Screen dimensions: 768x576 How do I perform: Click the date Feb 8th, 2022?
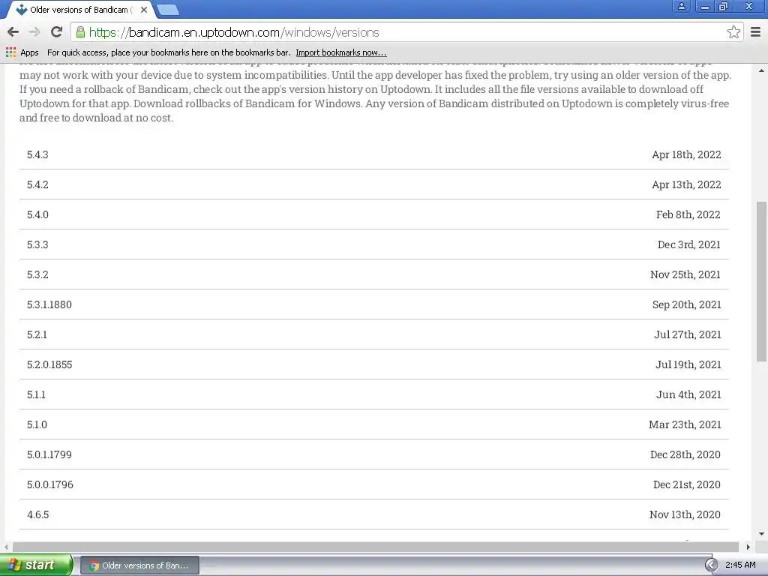pos(688,214)
